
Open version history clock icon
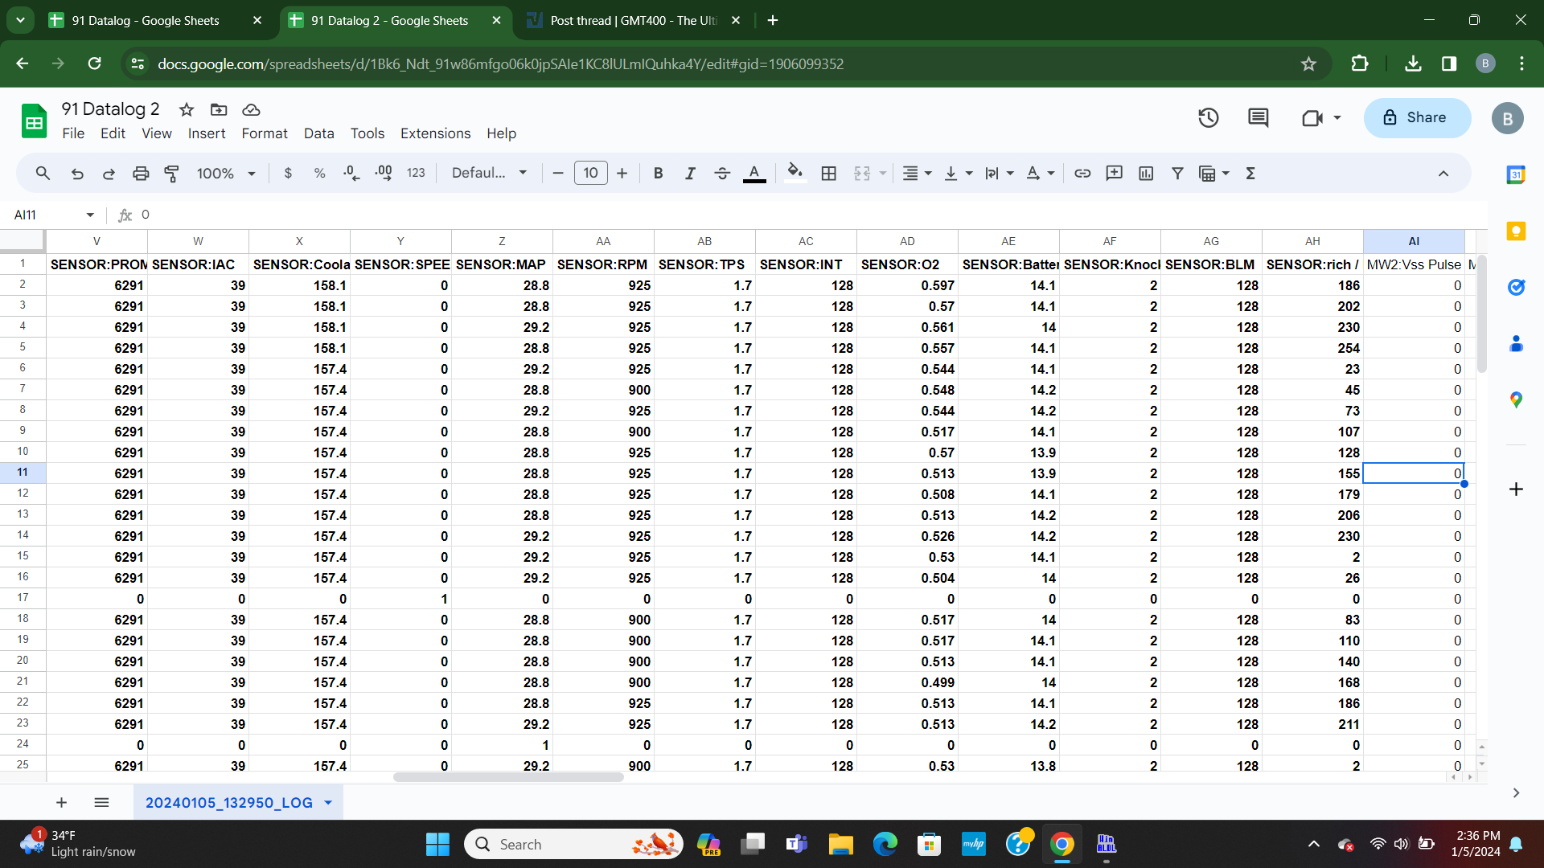(x=1208, y=118)
